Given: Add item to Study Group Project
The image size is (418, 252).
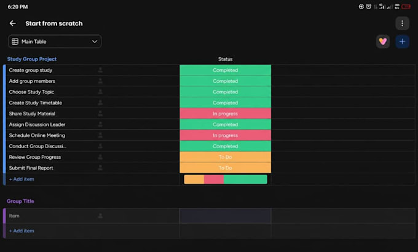Looking at the screenshot, I should [22, 179].
